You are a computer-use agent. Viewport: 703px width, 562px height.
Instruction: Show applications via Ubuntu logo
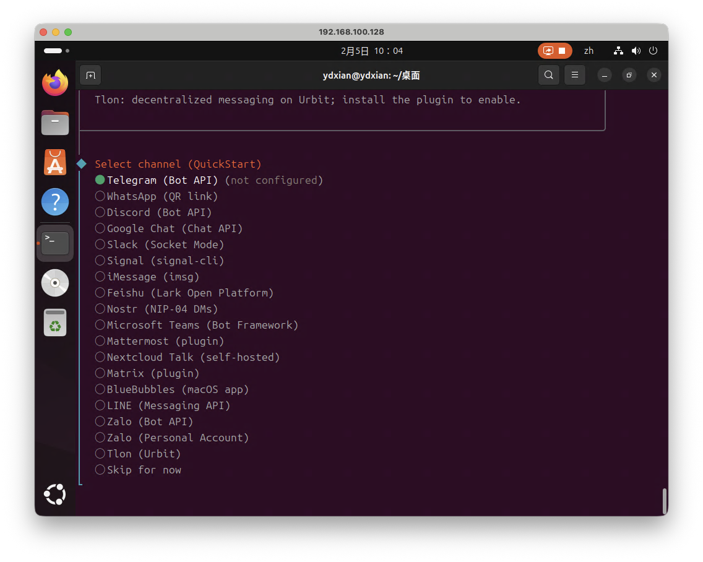(x=55, y=494)
